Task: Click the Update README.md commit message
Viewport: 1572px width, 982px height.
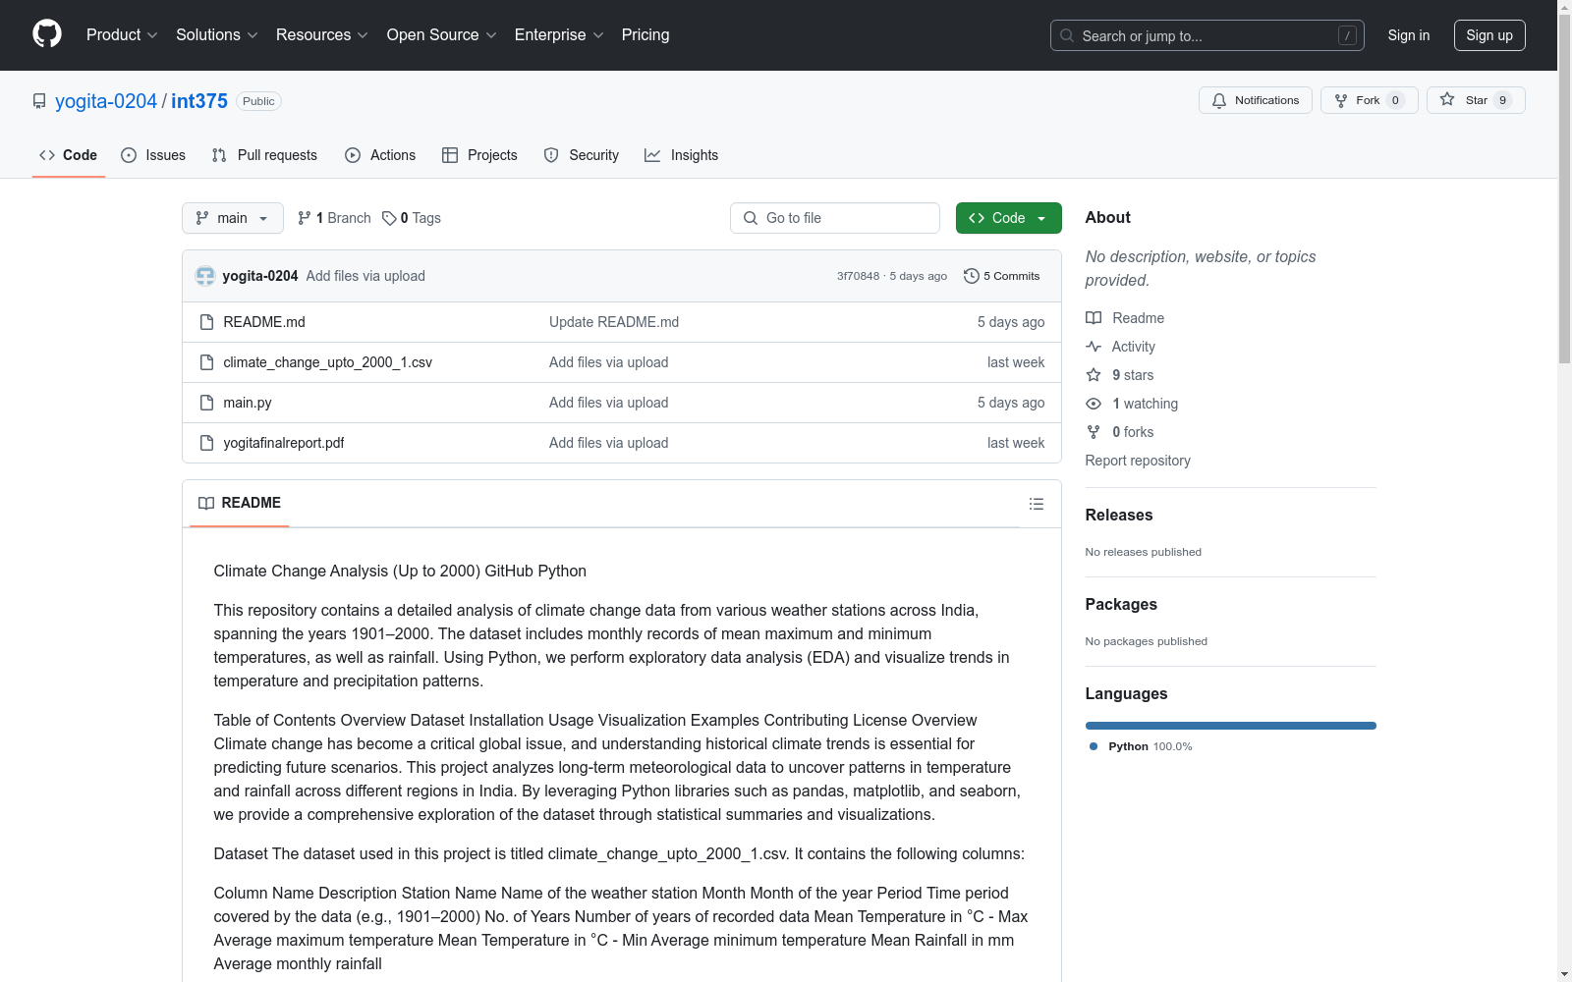Action: point(614,322)
